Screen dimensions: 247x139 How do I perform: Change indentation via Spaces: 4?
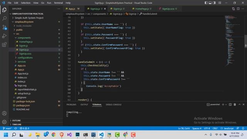point(197,128)
